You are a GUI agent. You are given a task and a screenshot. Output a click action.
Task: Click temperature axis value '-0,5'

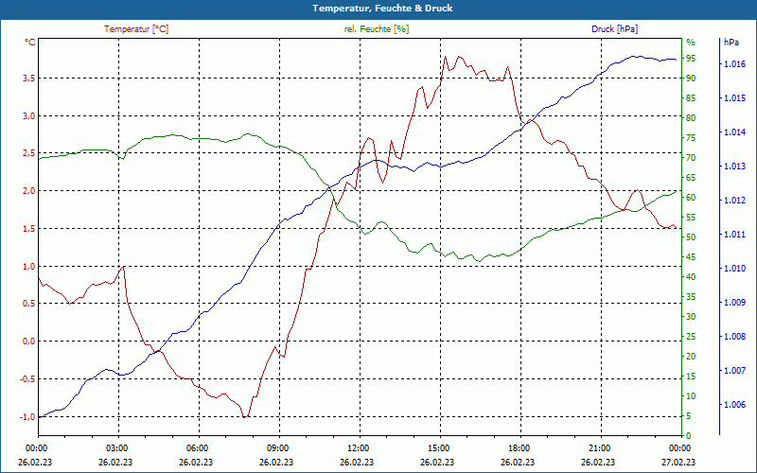pos(27,379)
